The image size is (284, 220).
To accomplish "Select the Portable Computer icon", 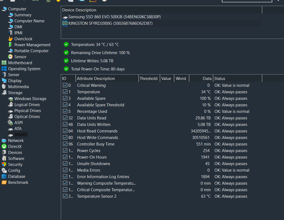I will 11,51.
